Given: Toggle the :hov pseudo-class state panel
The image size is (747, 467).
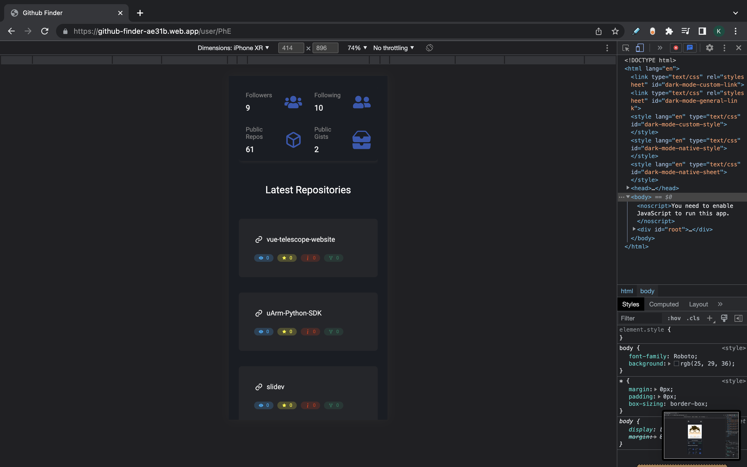Looking at the screenshot, I should [x=674, y=318].
